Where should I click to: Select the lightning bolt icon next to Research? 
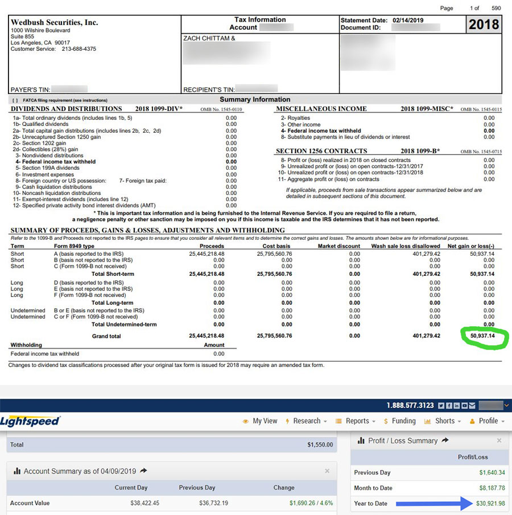(x=288, y=422)
